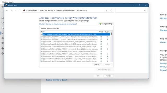The image size is (167, 93).
Task: Click the Allow another app... button
Action: click(x=105, y=70)
